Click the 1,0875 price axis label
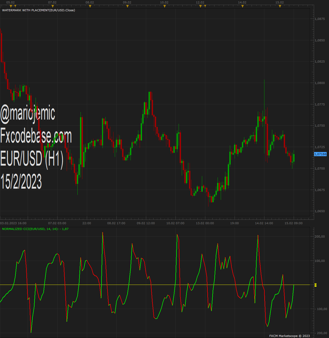 point(320,19)
